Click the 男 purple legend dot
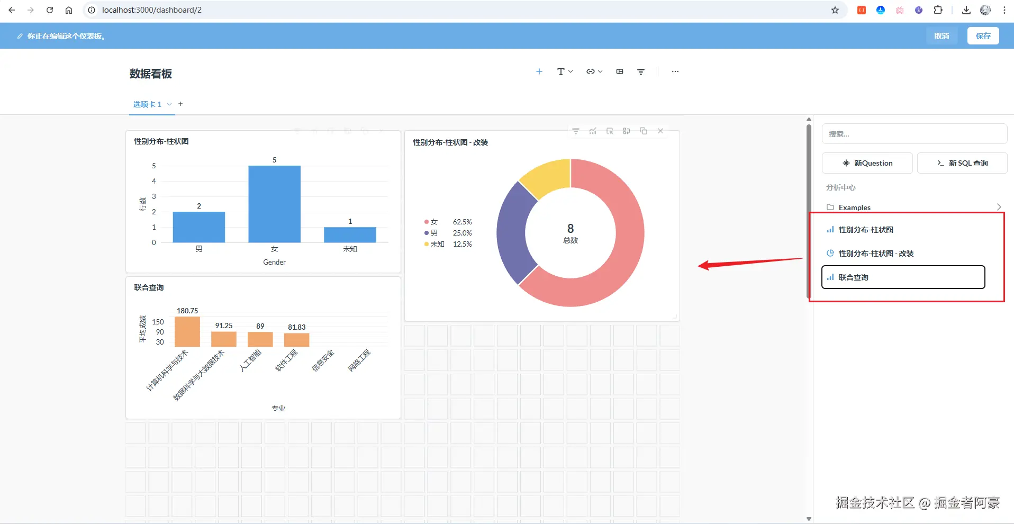This screenshot has width=1014, height=524. click(x=426, y=233)
